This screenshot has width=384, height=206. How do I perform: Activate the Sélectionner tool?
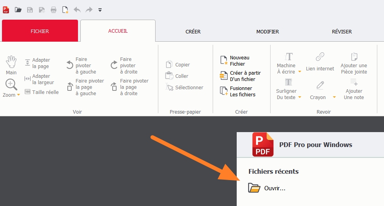pos(184,87)
